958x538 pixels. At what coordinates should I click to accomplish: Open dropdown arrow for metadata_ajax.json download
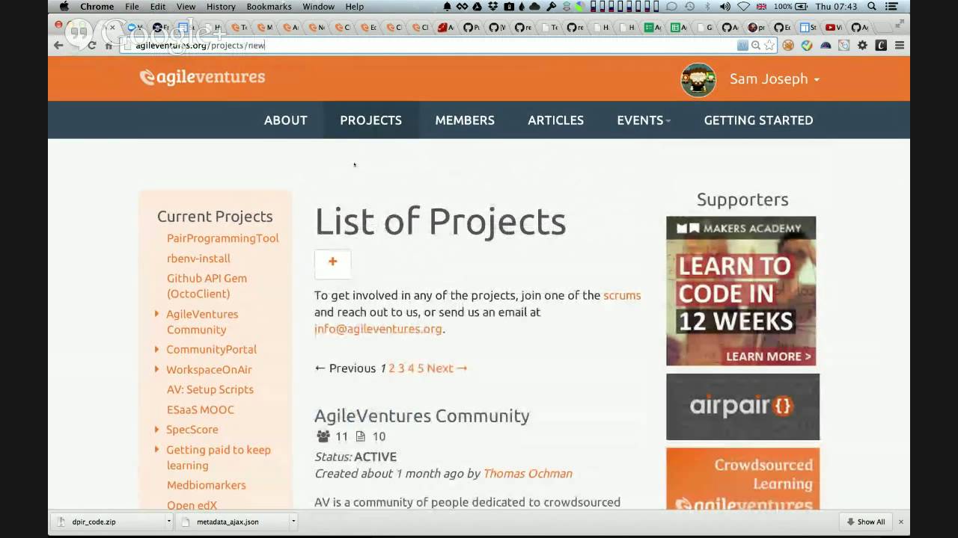coord(293,522)
